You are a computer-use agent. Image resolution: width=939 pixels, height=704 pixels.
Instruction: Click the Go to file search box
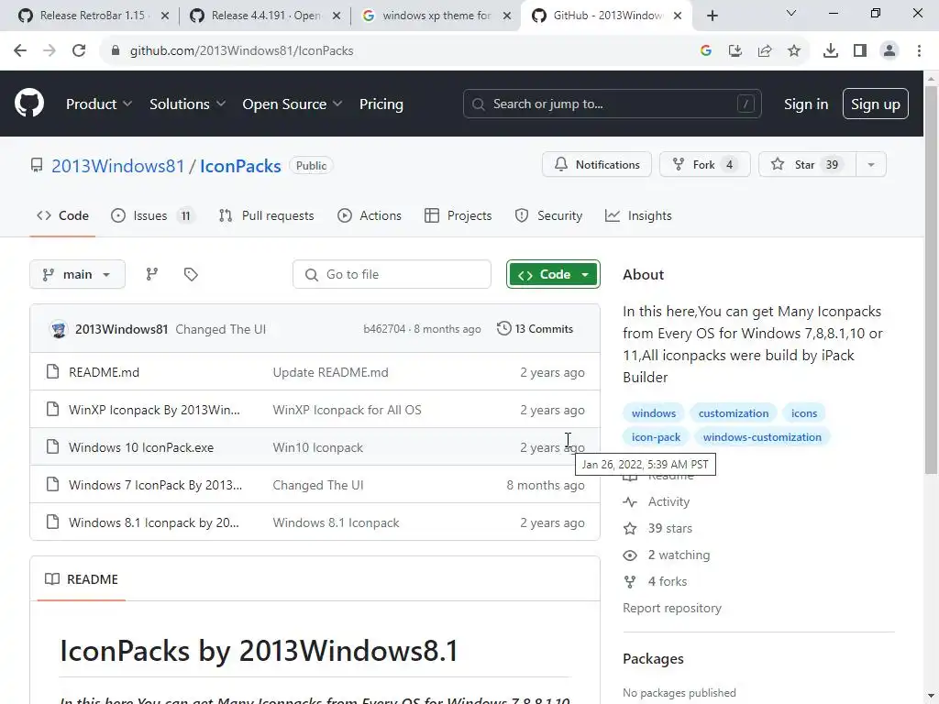tap(392, 274)
